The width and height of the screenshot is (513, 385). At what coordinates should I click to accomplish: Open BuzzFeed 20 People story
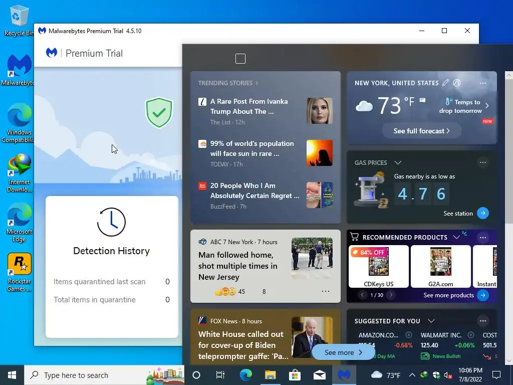pos(254,190)
